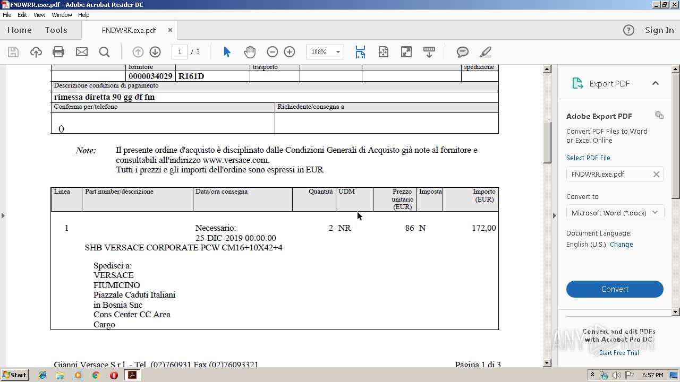The image size is (680, 382).
Task: Click supplier code 0000034029
Action: pyautogui.click(x=150, y=76)
